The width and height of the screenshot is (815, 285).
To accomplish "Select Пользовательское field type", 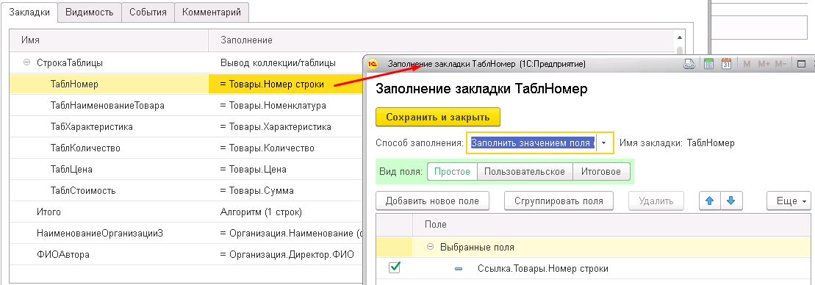I will [525, 172].
